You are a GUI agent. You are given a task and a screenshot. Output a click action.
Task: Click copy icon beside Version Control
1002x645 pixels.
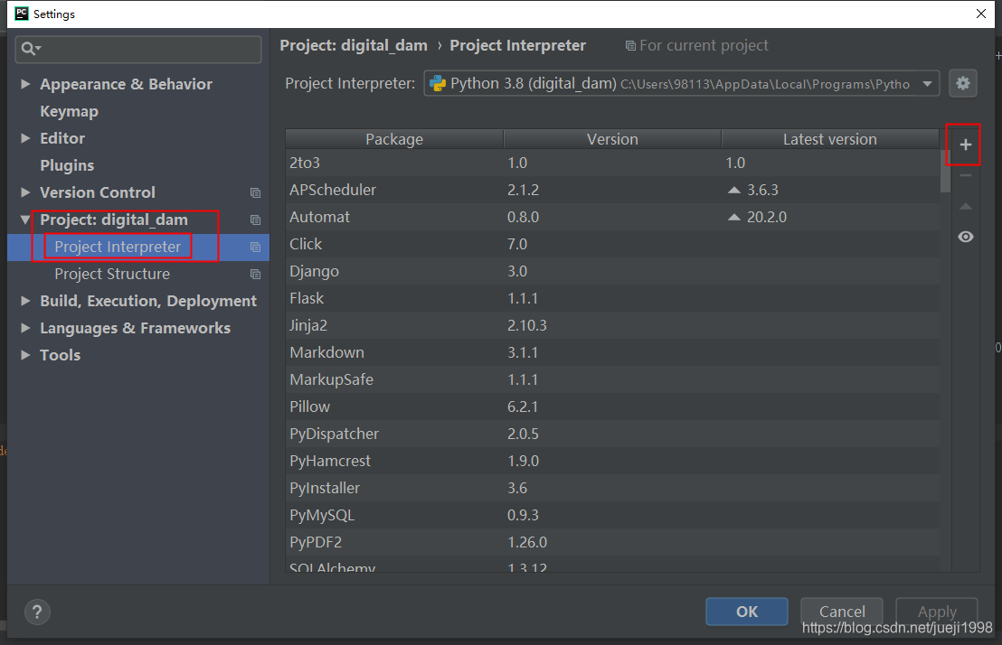(x=256, y=192)
